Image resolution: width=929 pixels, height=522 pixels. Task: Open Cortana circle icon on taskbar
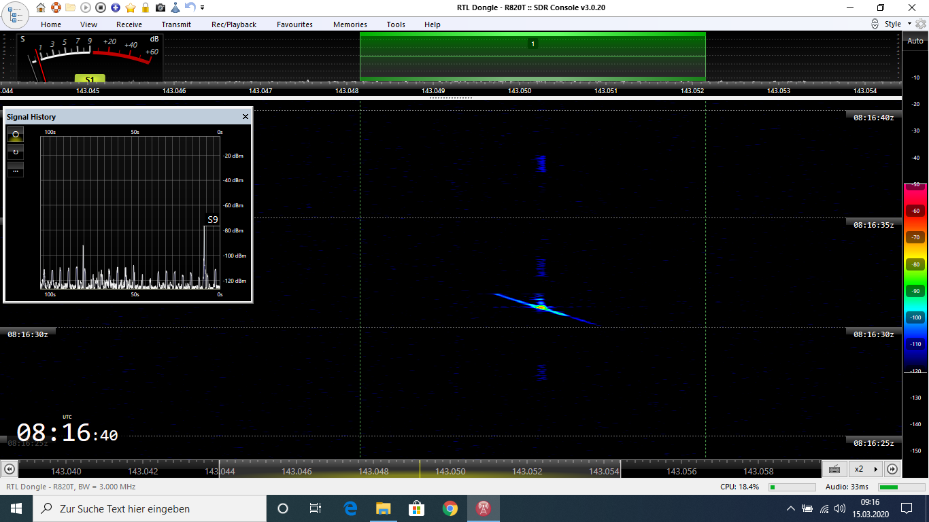coord(283,508)
